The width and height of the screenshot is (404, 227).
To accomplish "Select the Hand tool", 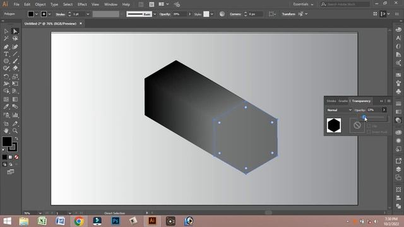I will tap(6, 131).
